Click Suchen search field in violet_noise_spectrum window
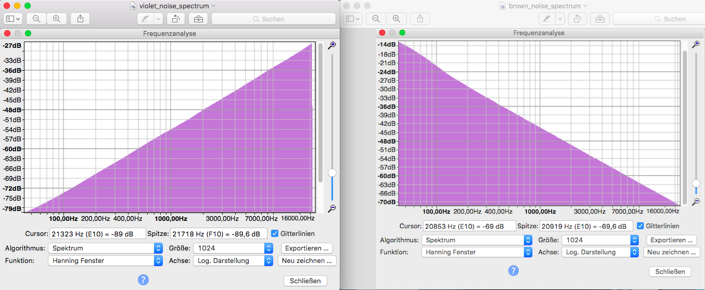Viewport: 705px width, 290px height. point(274,19)
